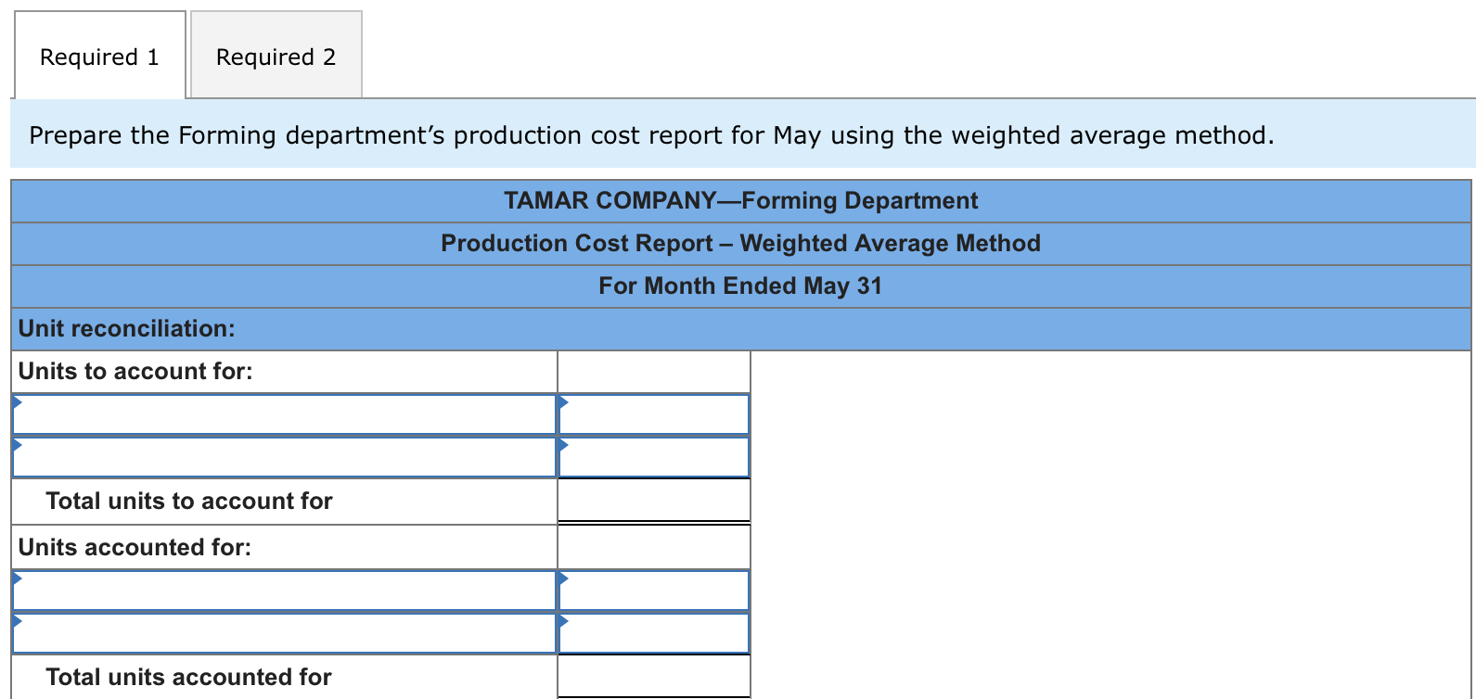1476x699 pixels.
Task: Click the instruction text about Forming department's report
Action: point(651,135)
